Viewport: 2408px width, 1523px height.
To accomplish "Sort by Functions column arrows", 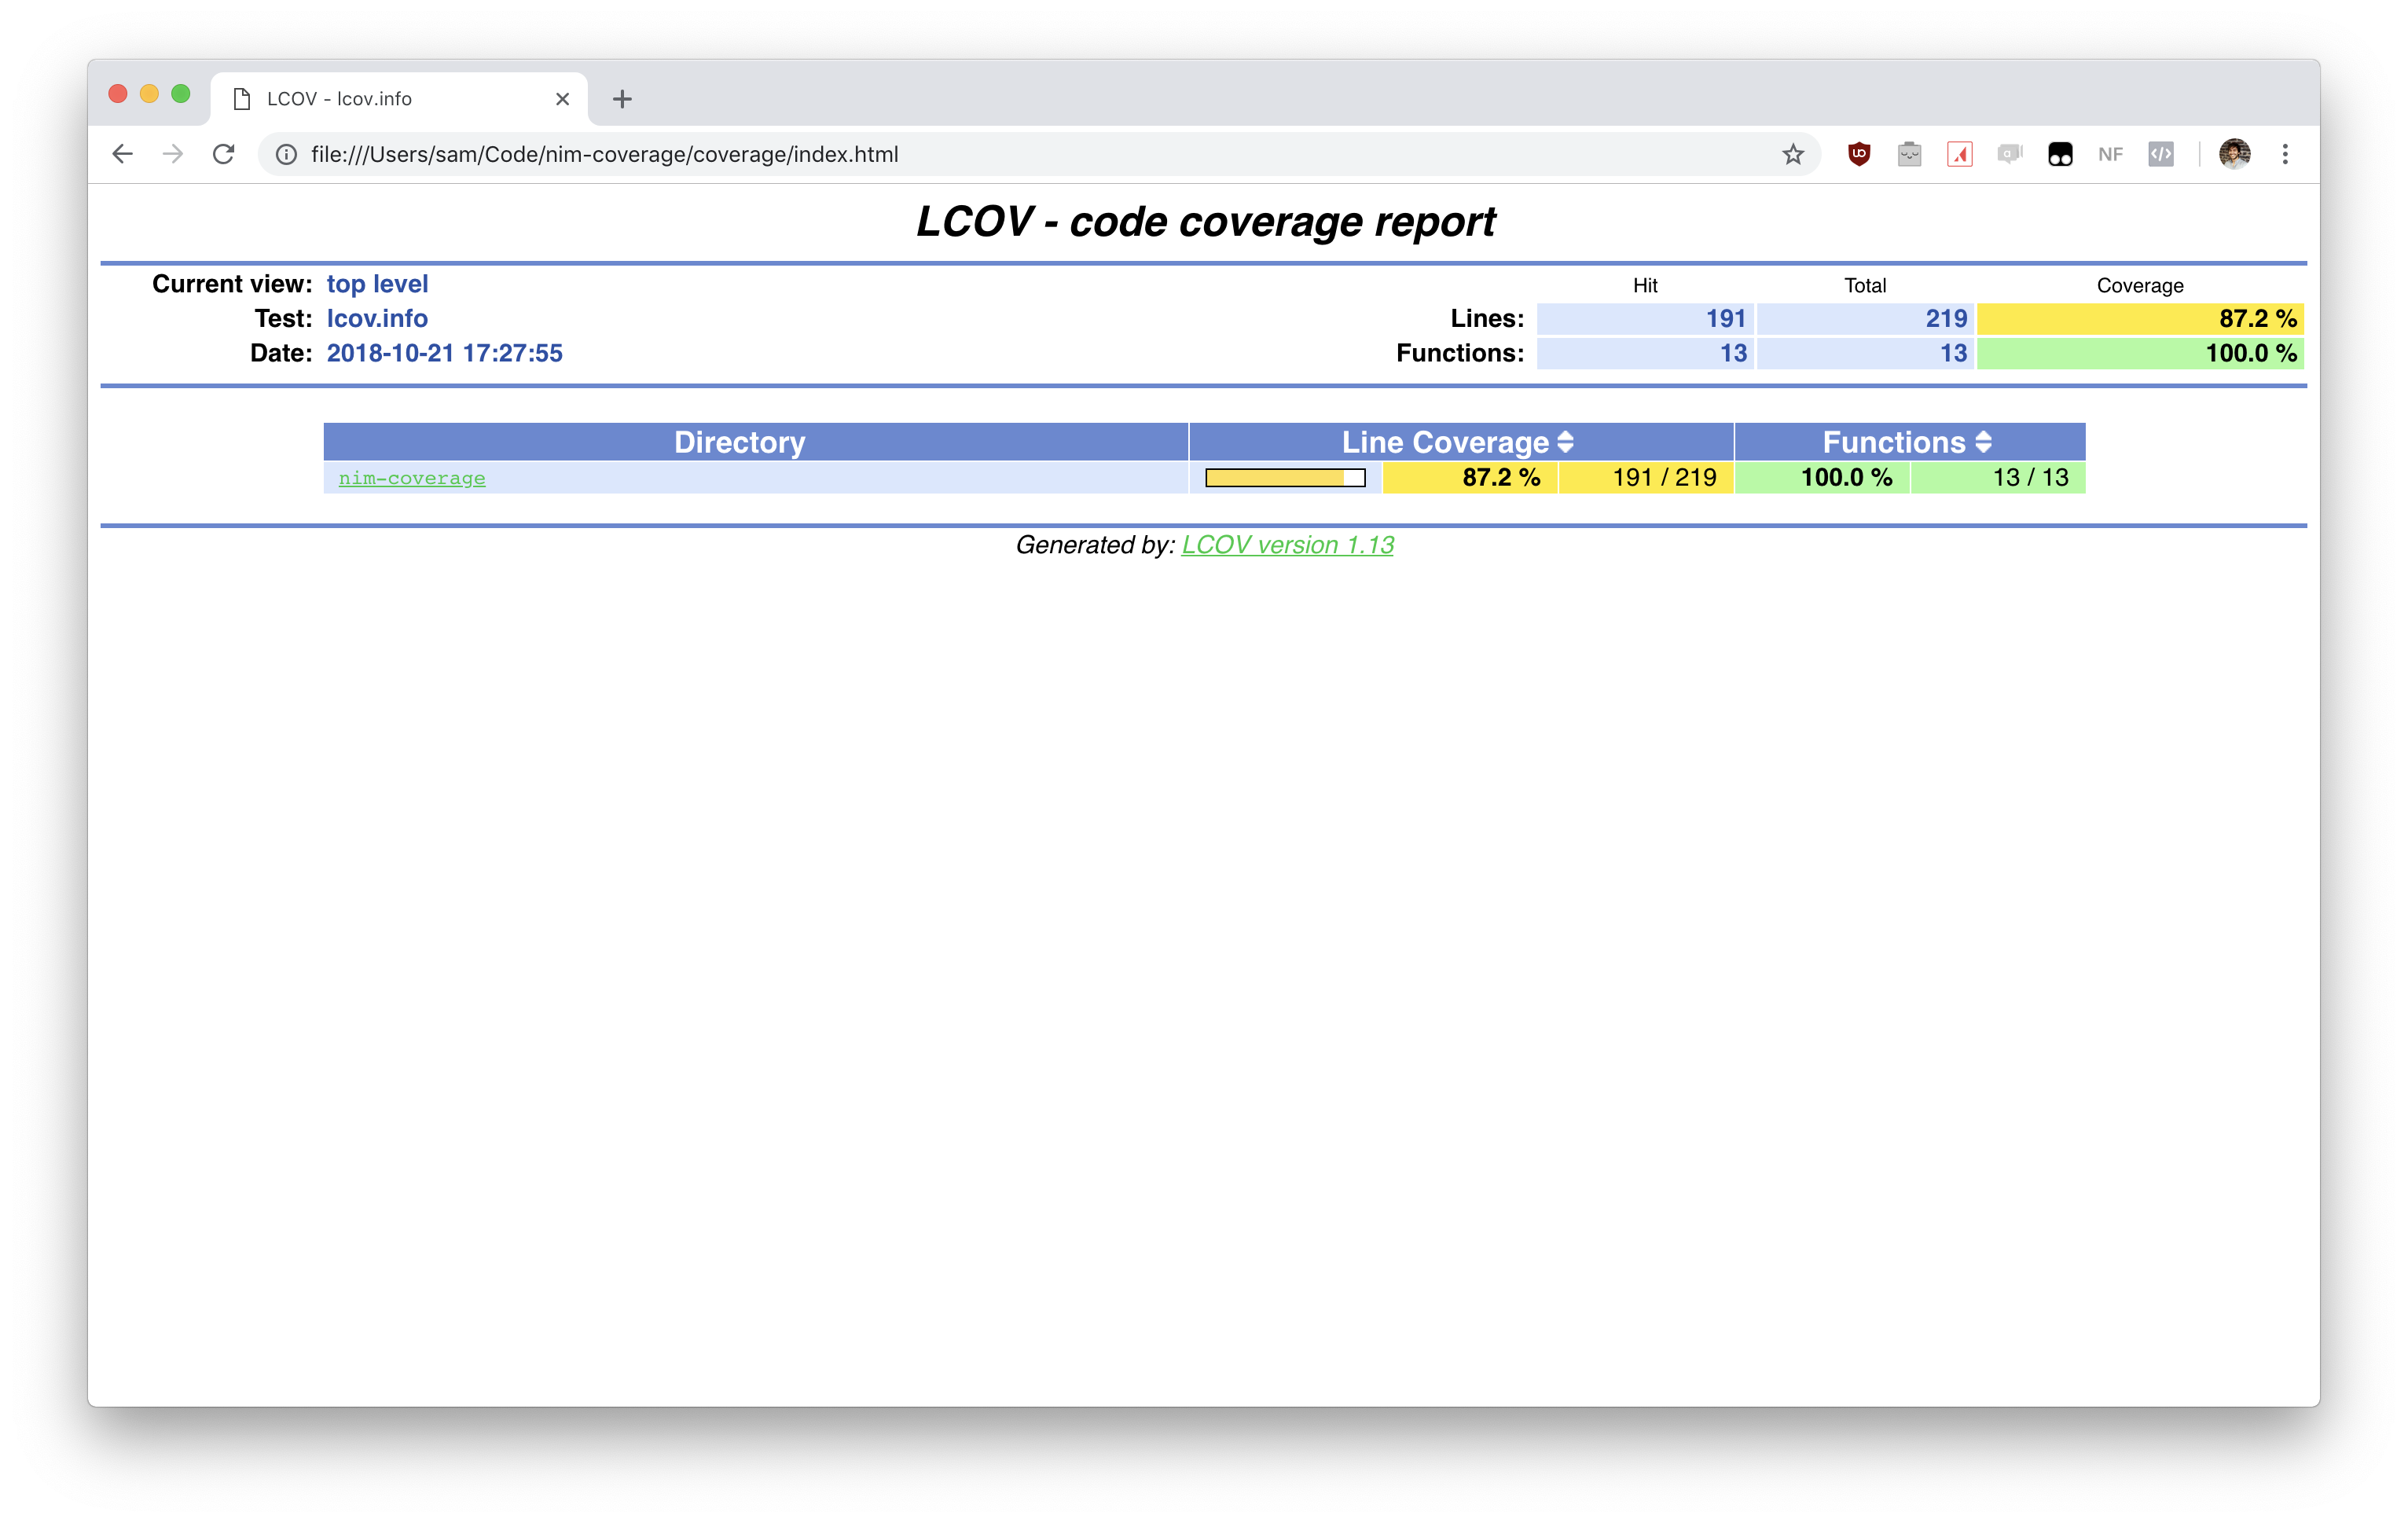I will pos(1984,442).
